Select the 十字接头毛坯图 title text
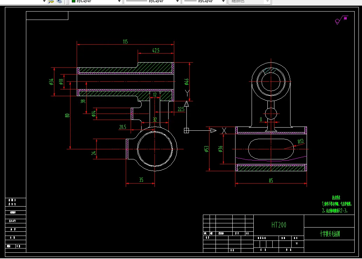This screenshot has height=259, width=362. [330, 234]
